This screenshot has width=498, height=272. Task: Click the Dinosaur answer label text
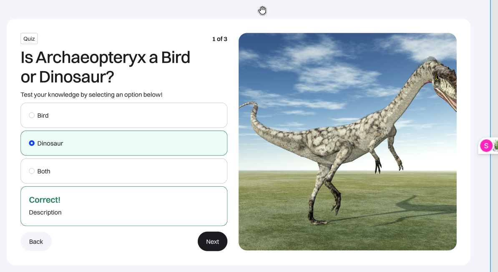click(x=50, y=143)
